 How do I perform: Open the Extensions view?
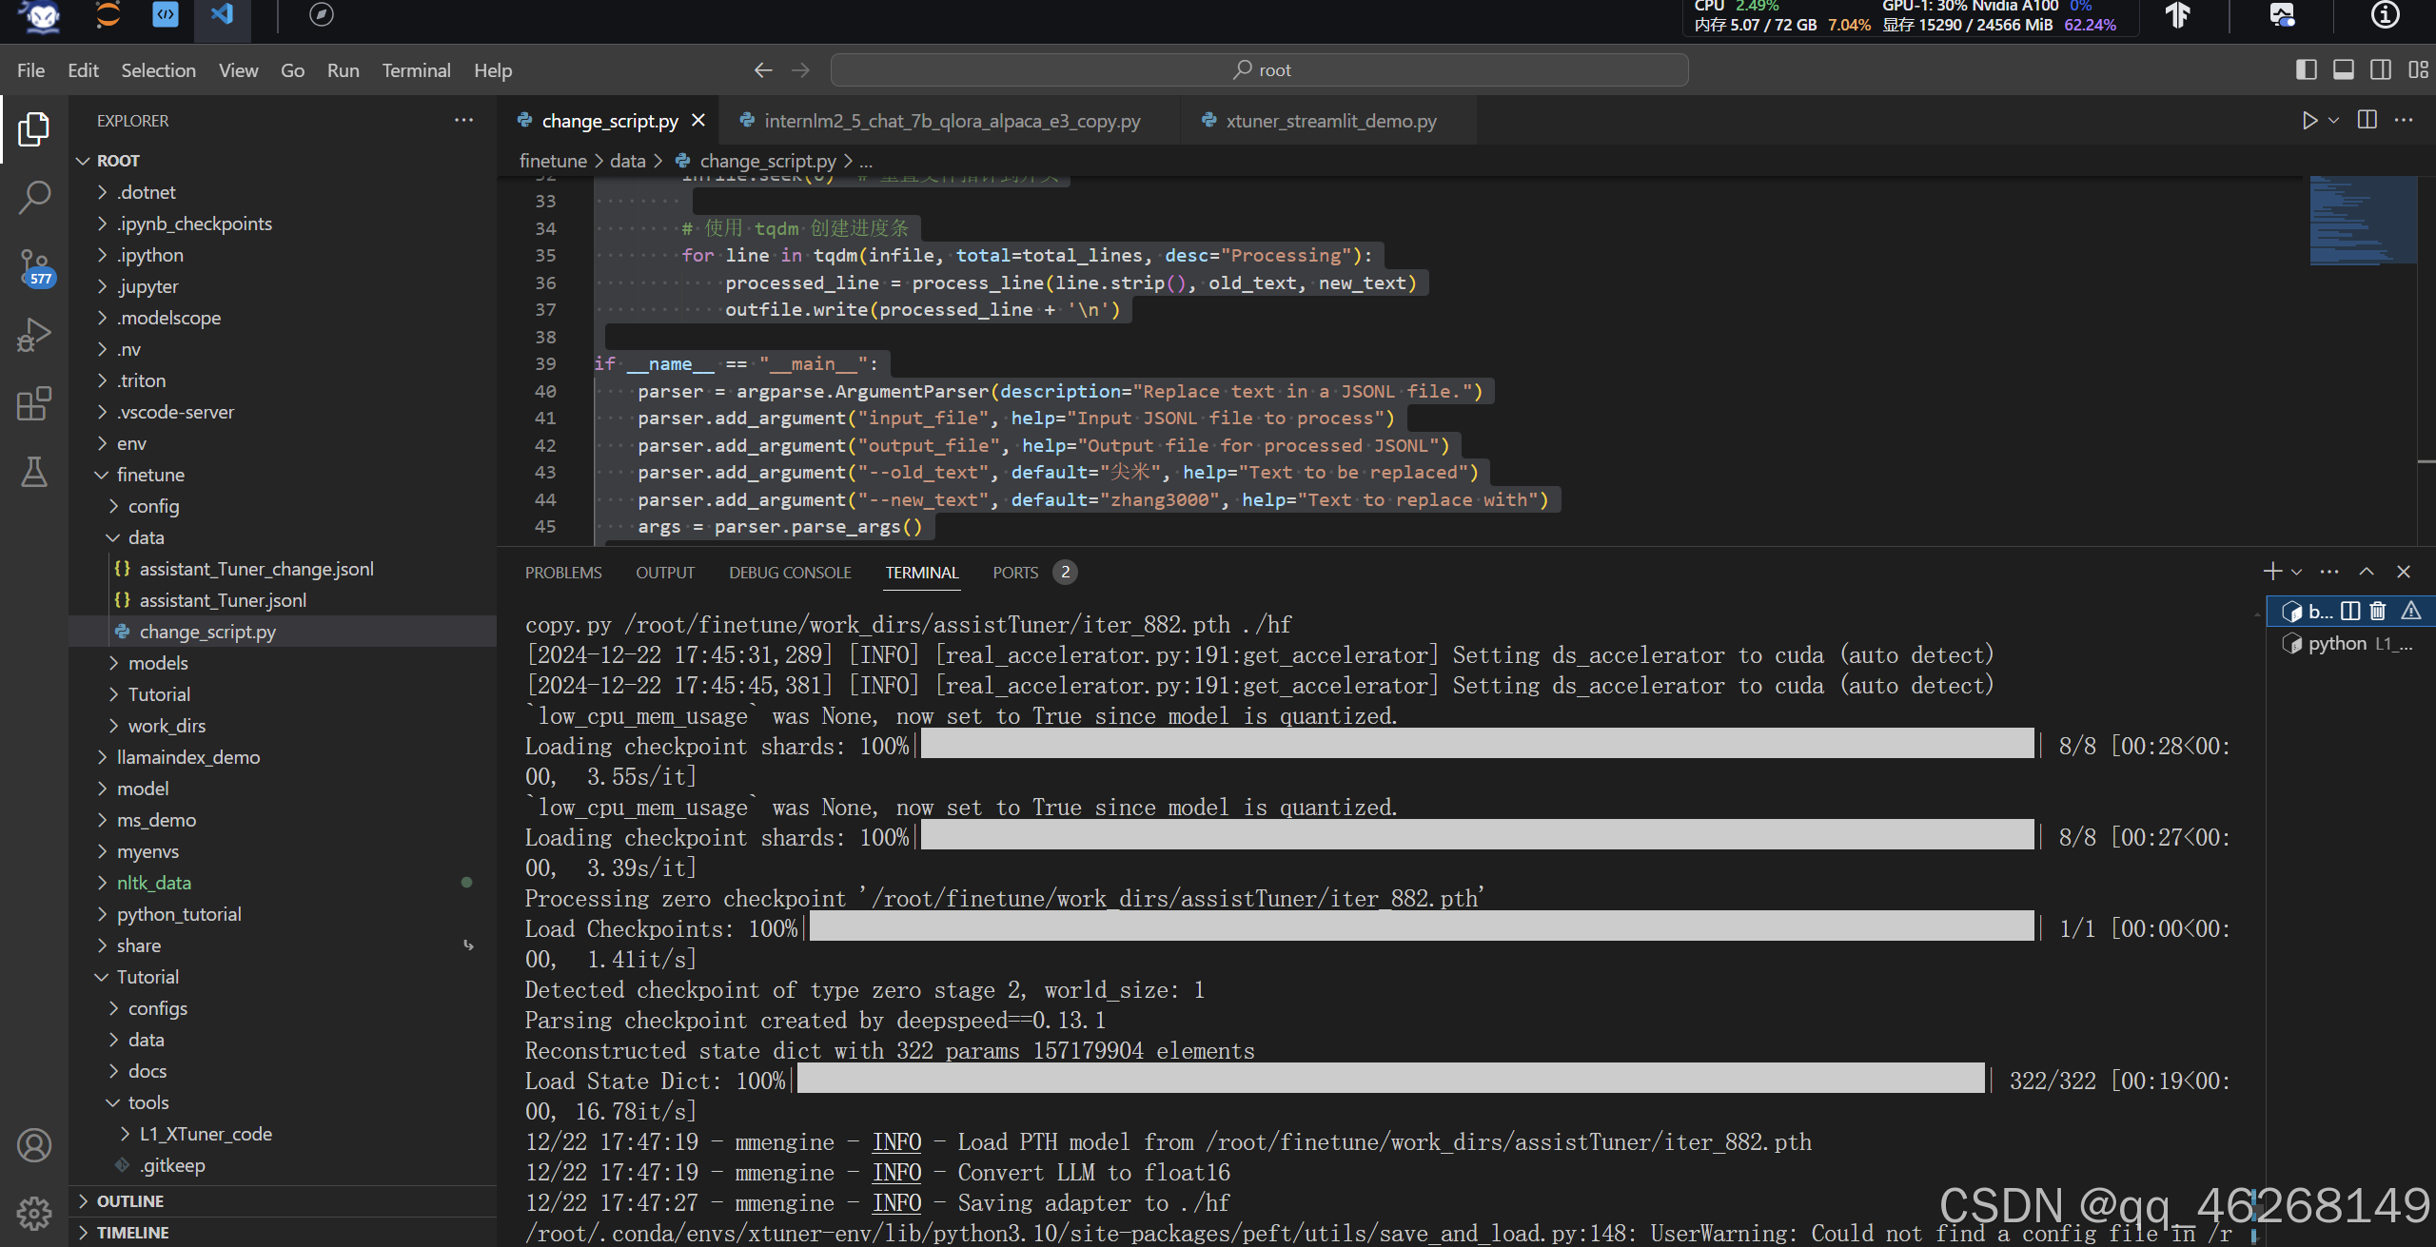[x=34, y=403]
